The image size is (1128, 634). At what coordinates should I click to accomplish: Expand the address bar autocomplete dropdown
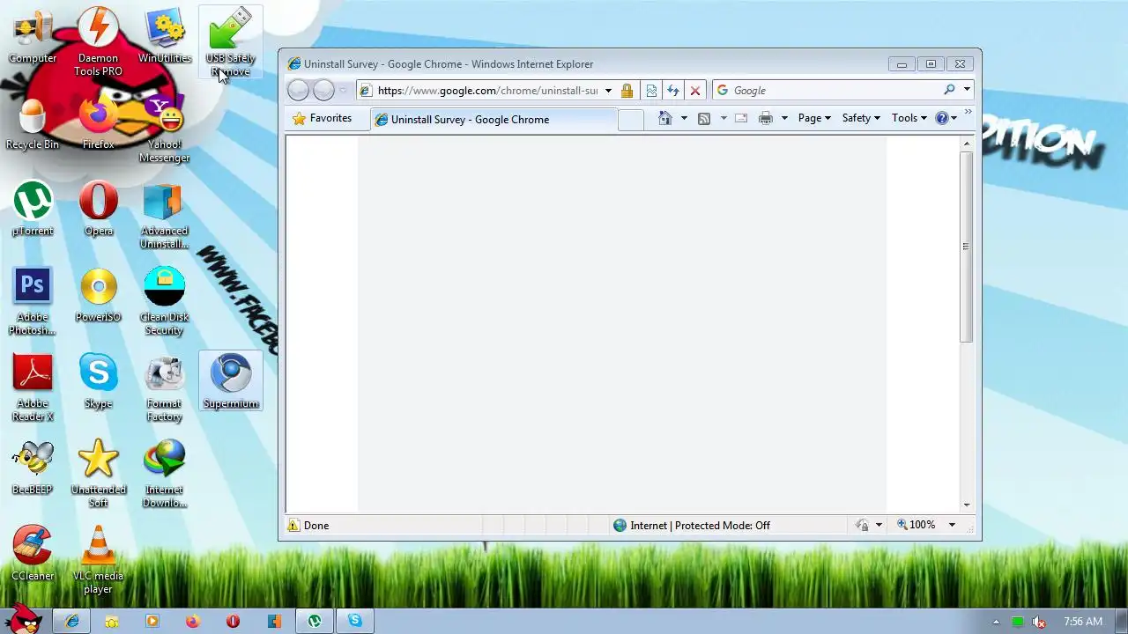608,91
